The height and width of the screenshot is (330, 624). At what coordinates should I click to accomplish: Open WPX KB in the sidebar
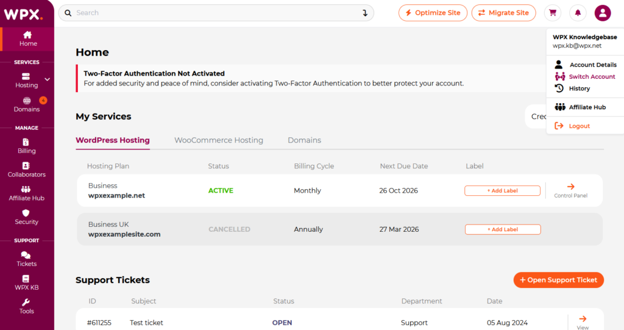click(x=27, y=282)
